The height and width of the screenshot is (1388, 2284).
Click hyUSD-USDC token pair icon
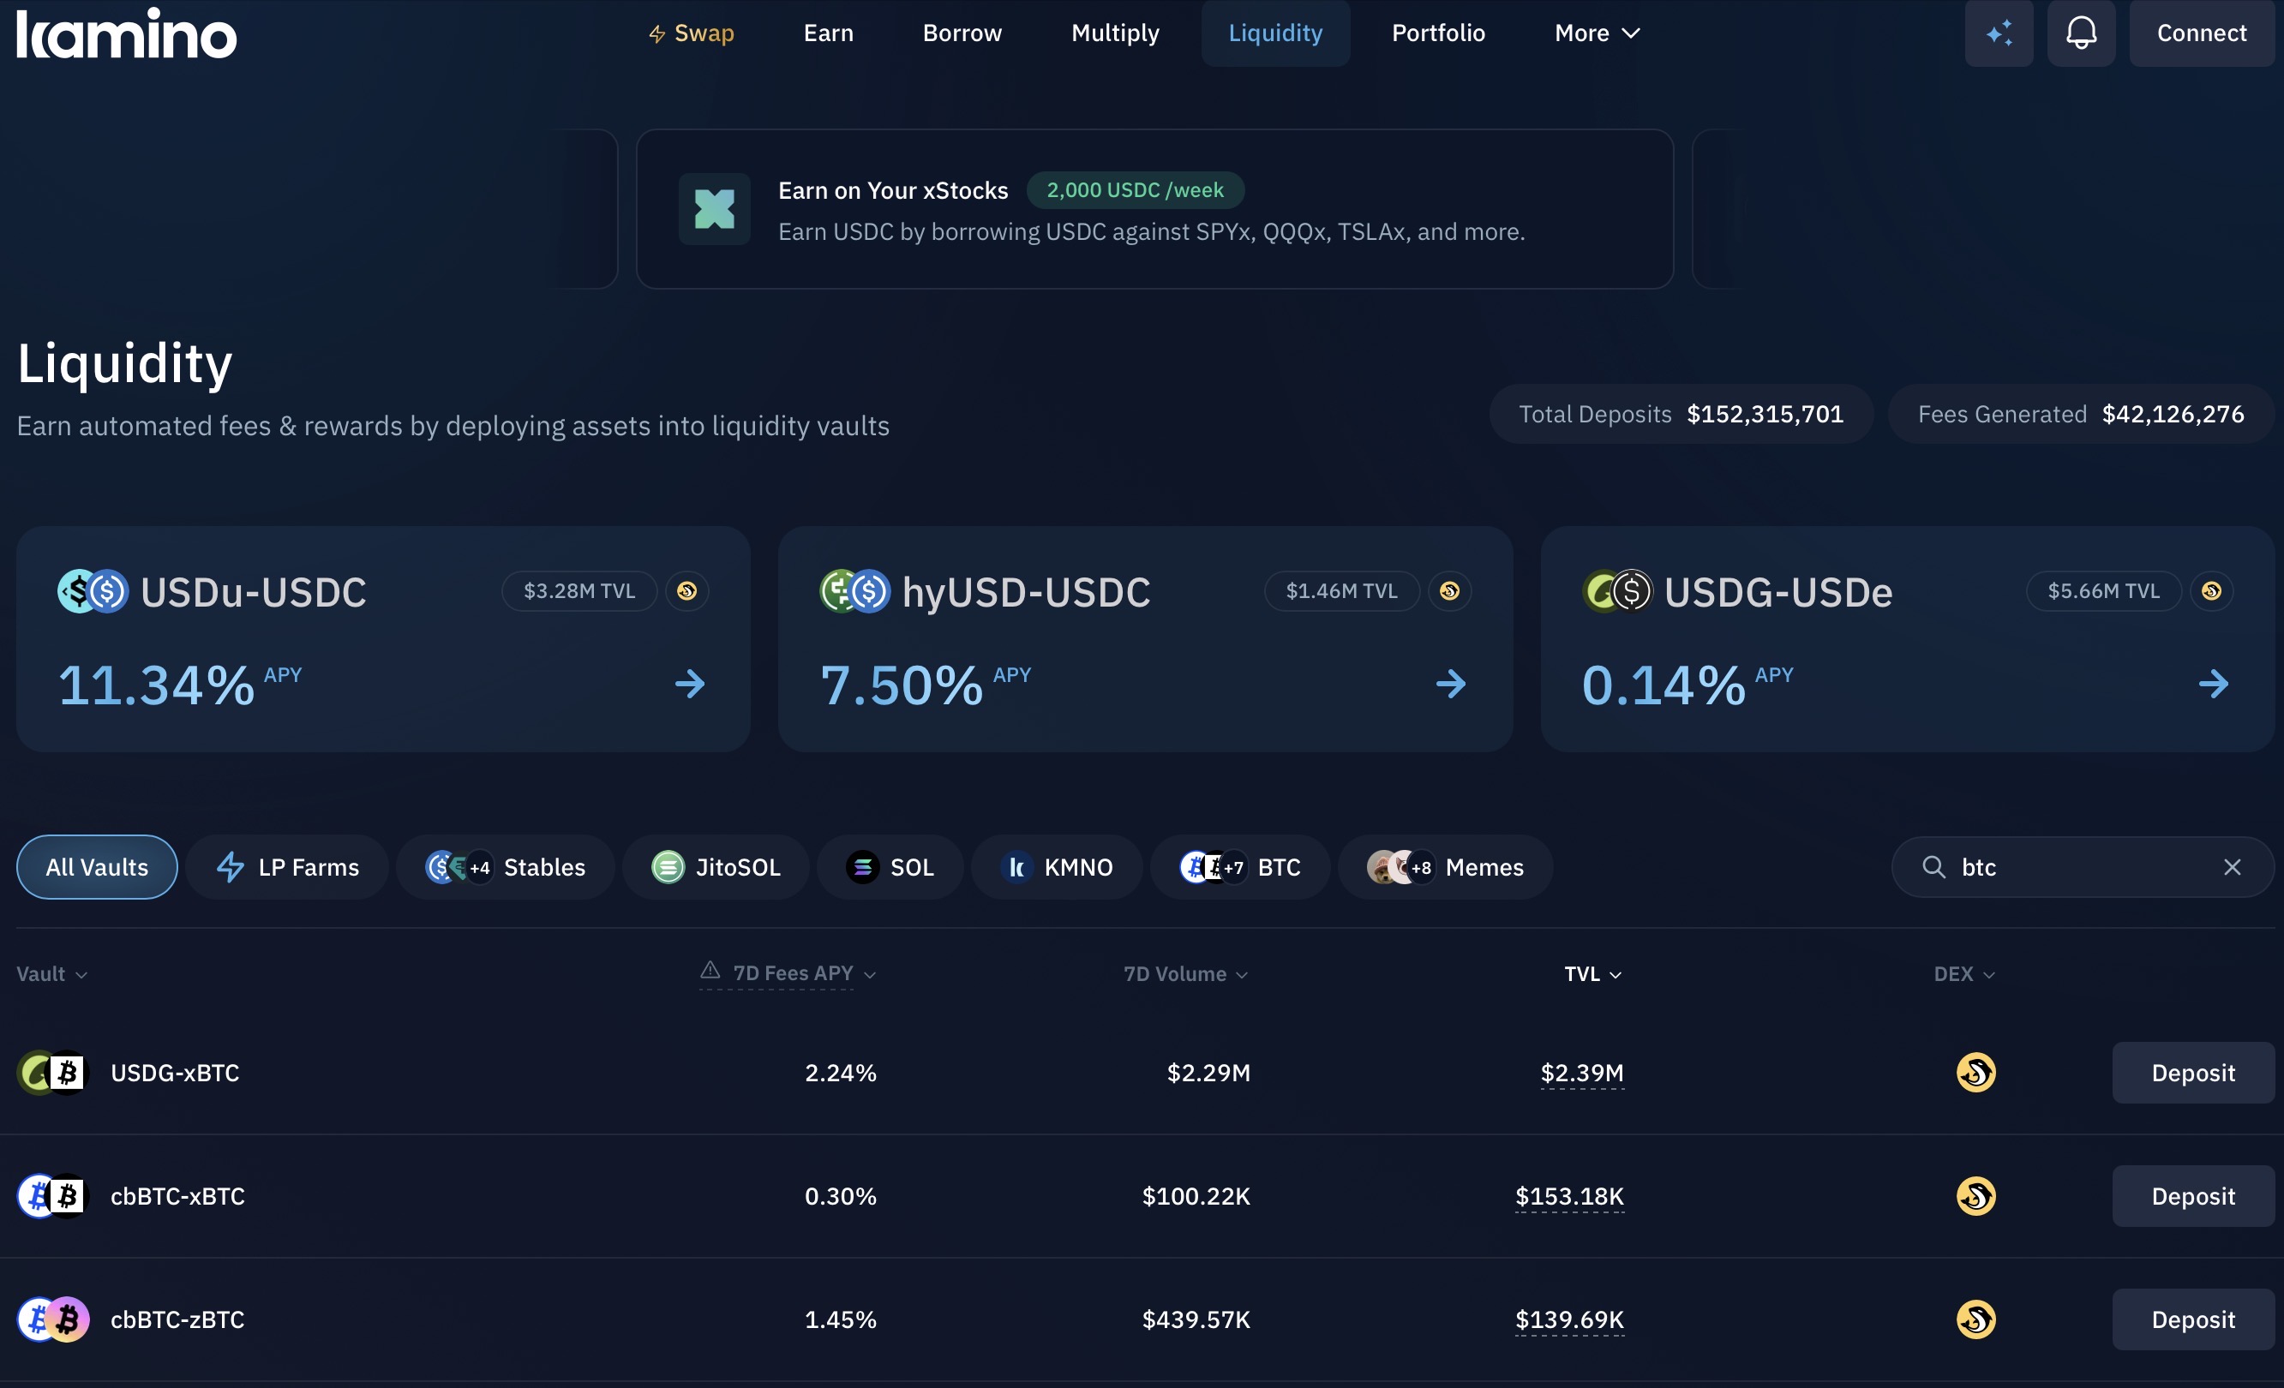click(x=854, y=591)
